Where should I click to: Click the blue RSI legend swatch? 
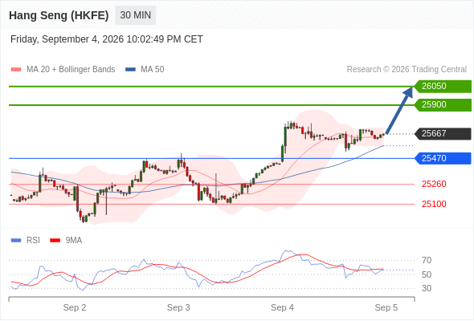coord(16,241)
